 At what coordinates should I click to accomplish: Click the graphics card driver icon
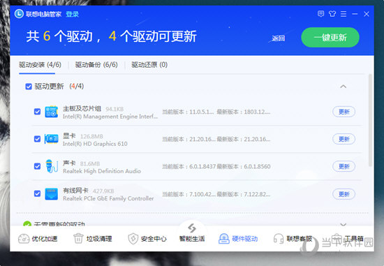(52, 139)
